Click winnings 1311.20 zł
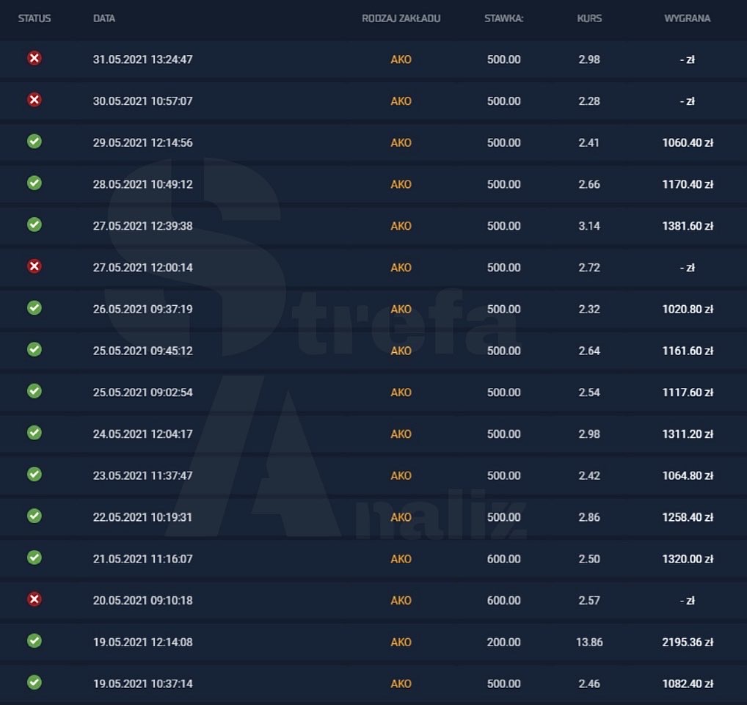The image size is (747, 705). coord(688,434)
